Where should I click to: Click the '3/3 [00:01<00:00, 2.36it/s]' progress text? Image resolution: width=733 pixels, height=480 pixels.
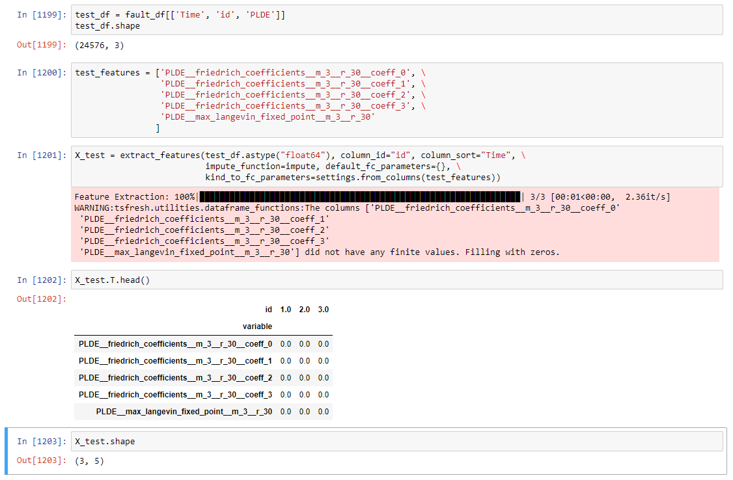tap(600, 196)
